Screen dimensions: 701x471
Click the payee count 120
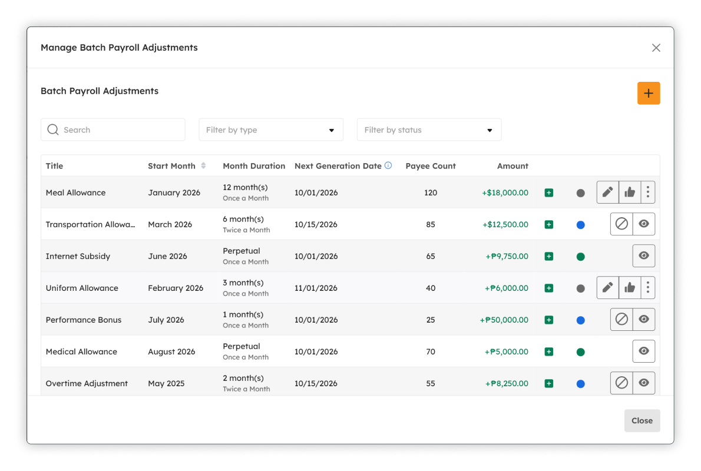431,193
